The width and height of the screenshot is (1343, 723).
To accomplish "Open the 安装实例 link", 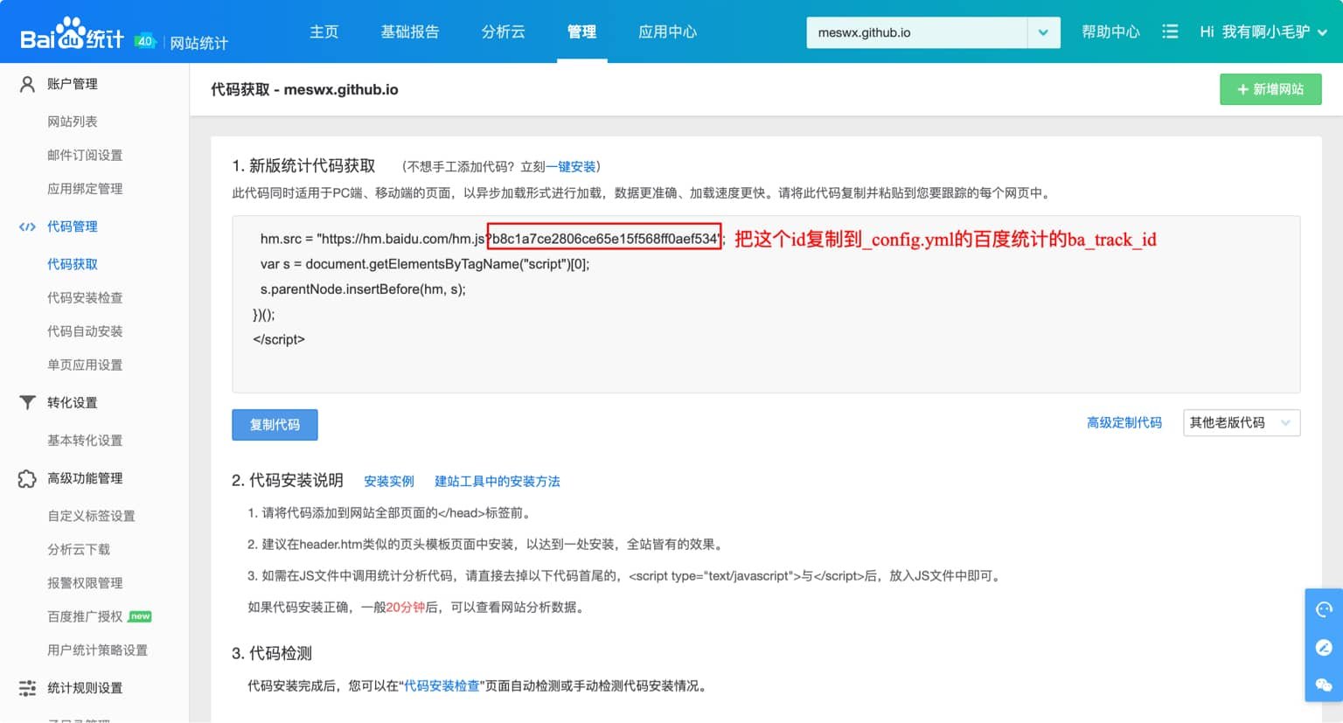I will (389, 482).
